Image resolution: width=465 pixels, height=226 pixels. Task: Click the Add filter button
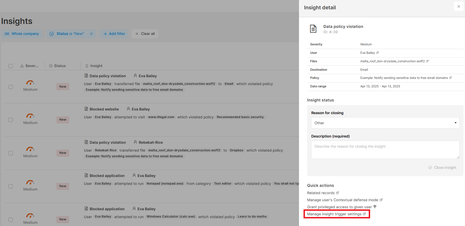(114, 34)
